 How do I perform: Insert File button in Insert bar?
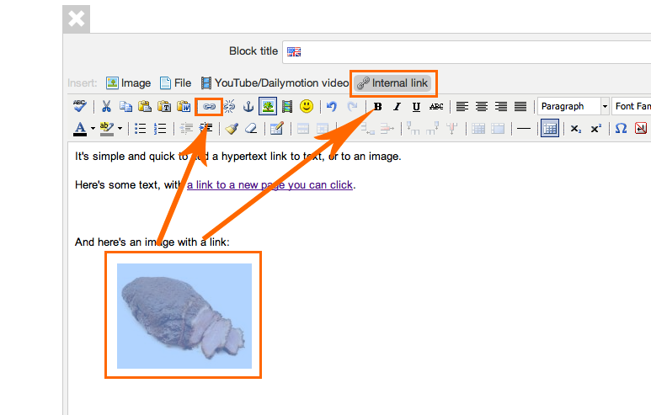(x=176, y=83)
